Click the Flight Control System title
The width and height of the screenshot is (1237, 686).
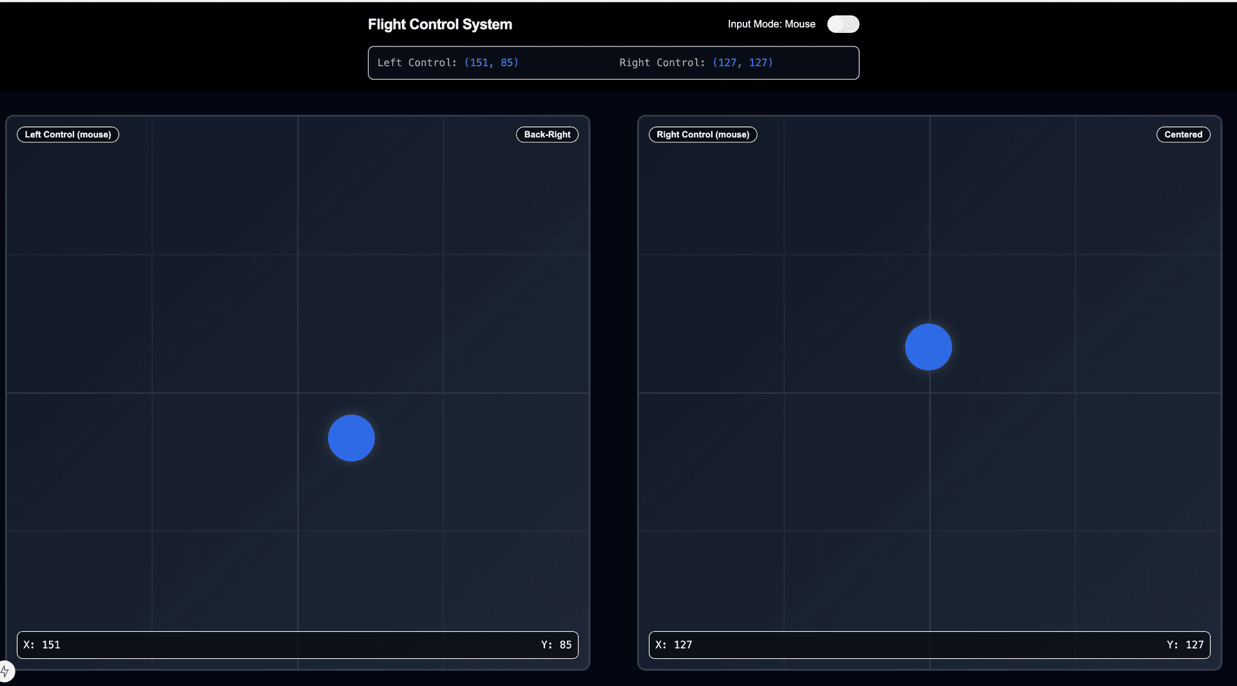click(x=439, y=24)
